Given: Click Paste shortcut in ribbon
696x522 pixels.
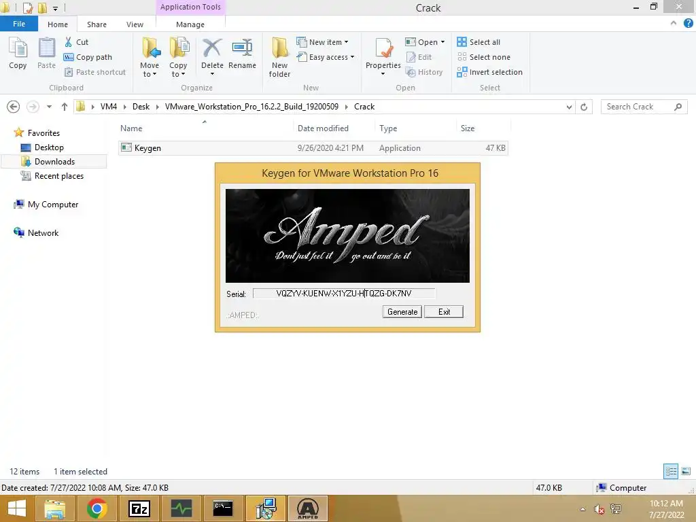Looking at the screenshot, I should [95, 72].
